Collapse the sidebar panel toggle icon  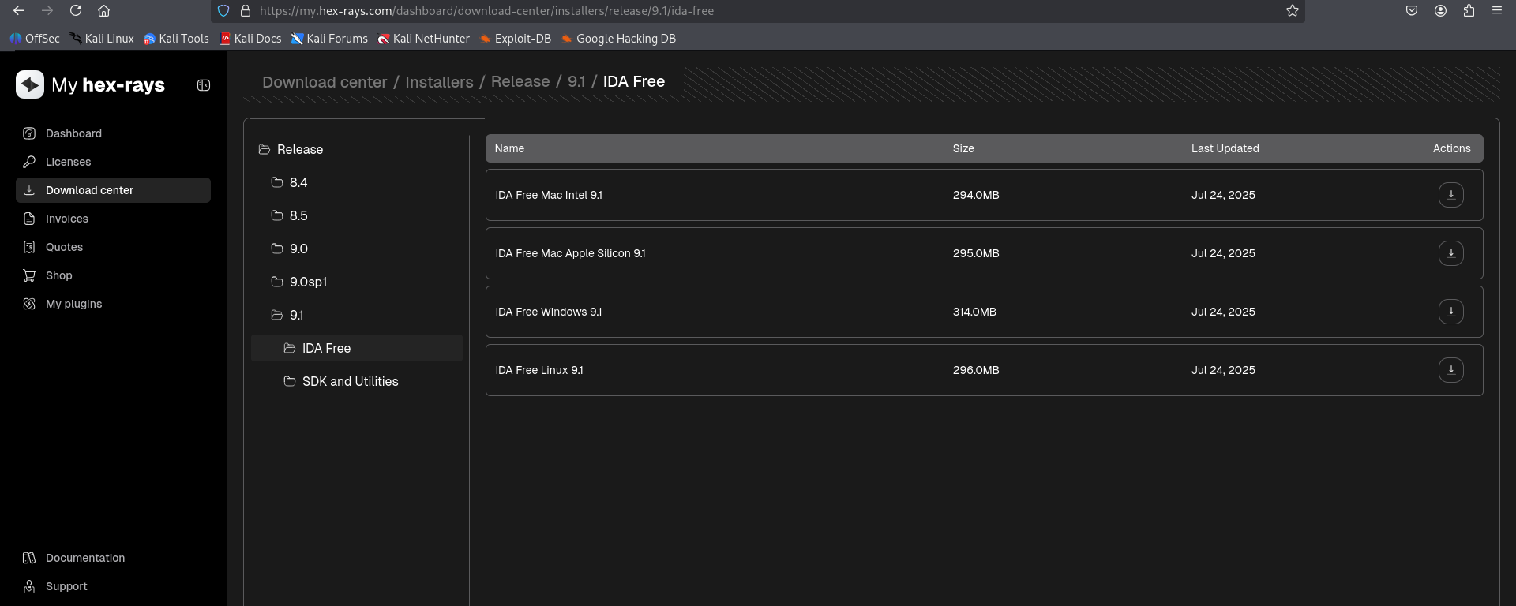[204, 85]
